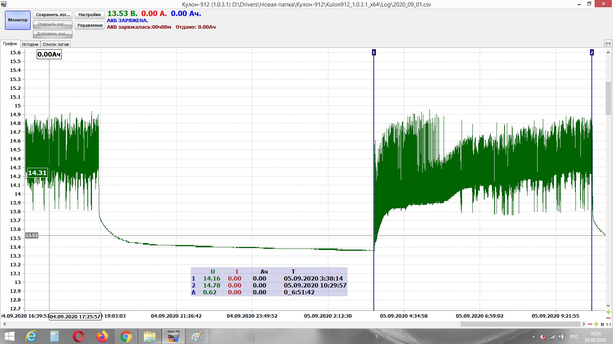Image resolution: width=613 pixels, height=344 pixels.
Task: Toggle the Монитор button
Action: (x=18, y=20)
